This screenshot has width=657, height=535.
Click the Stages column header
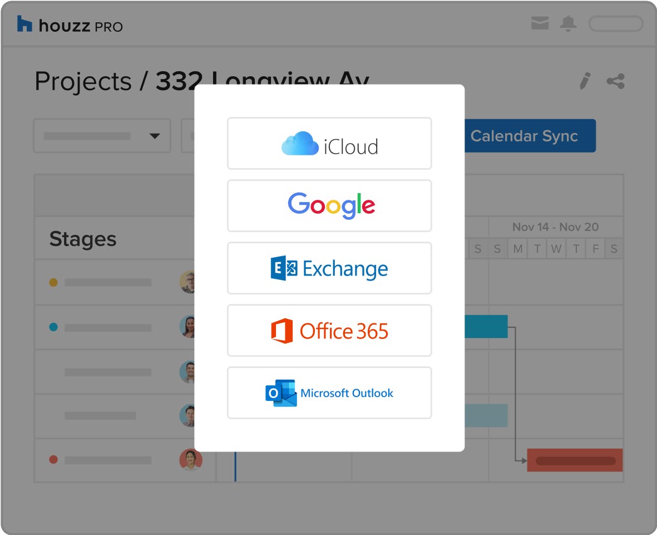point(83,239)
